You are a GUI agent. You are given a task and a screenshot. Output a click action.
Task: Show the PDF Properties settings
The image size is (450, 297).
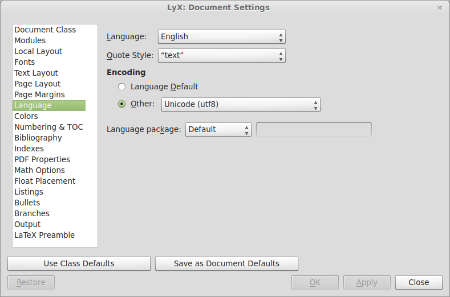42,159
